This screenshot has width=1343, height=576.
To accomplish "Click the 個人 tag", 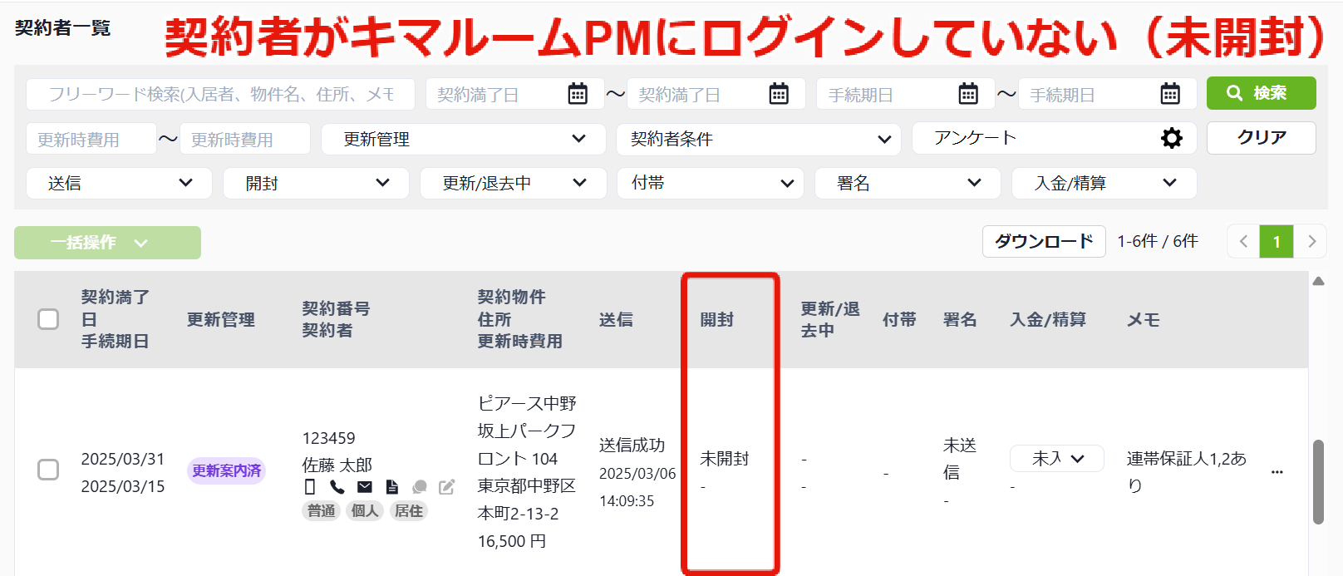I will click(365, 510).
